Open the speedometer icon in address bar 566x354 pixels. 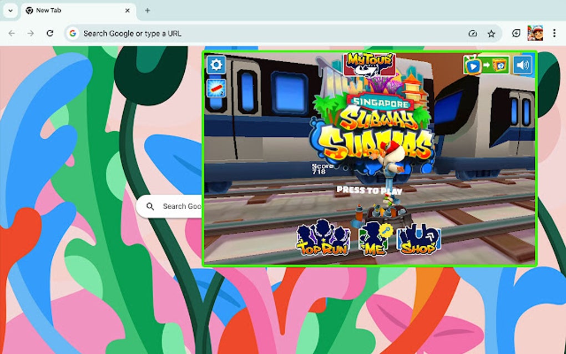pyautogui.click(x=473, y=34)
